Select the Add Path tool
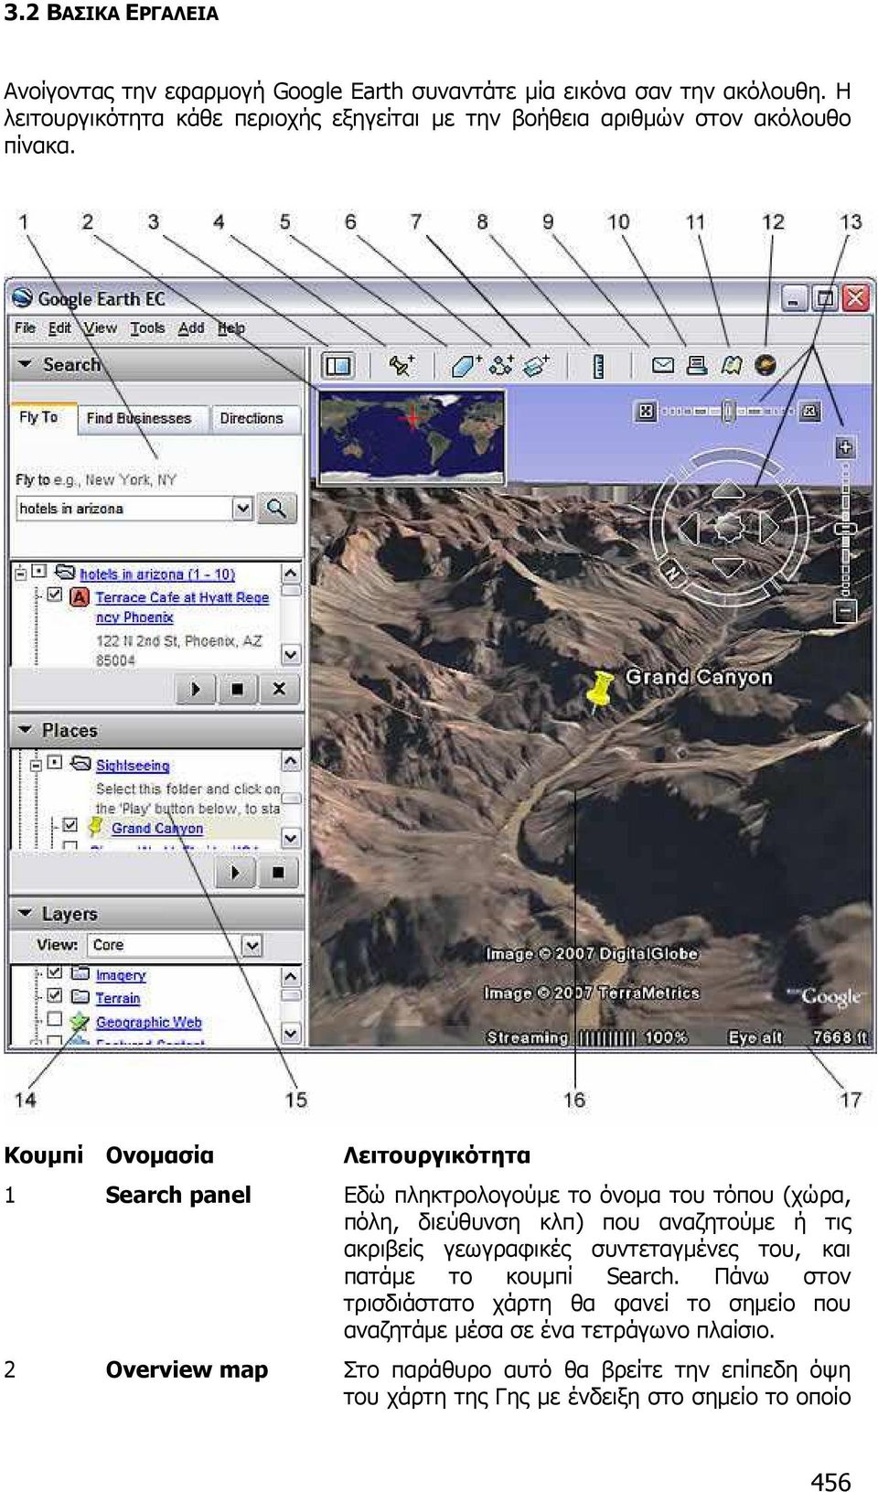 pyautogui.click(x=501, y=366)
